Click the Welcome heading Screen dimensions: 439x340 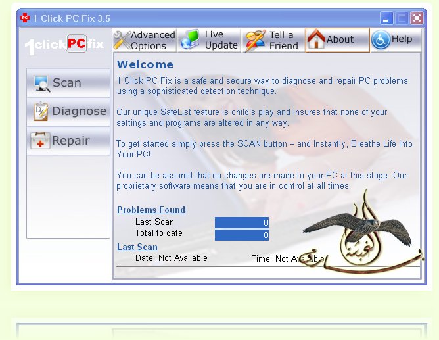pos(145,64)
